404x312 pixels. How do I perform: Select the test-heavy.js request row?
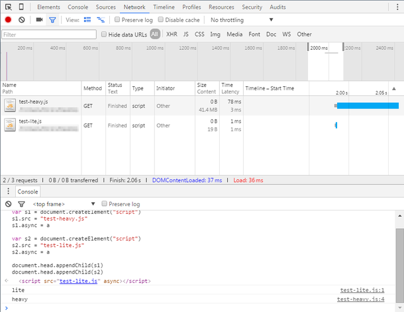point(202,105)
